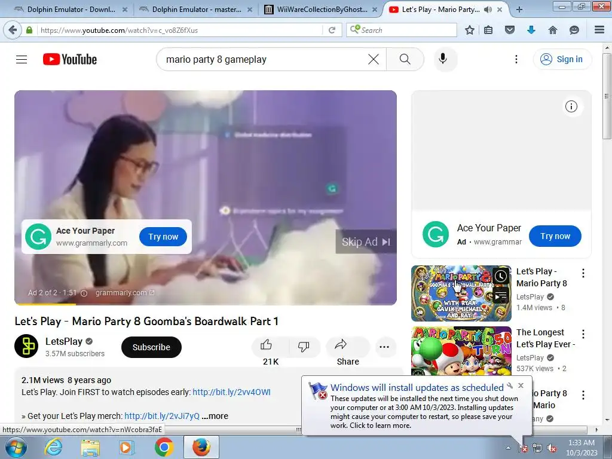Click the Pocket save icon

point(510,30)
